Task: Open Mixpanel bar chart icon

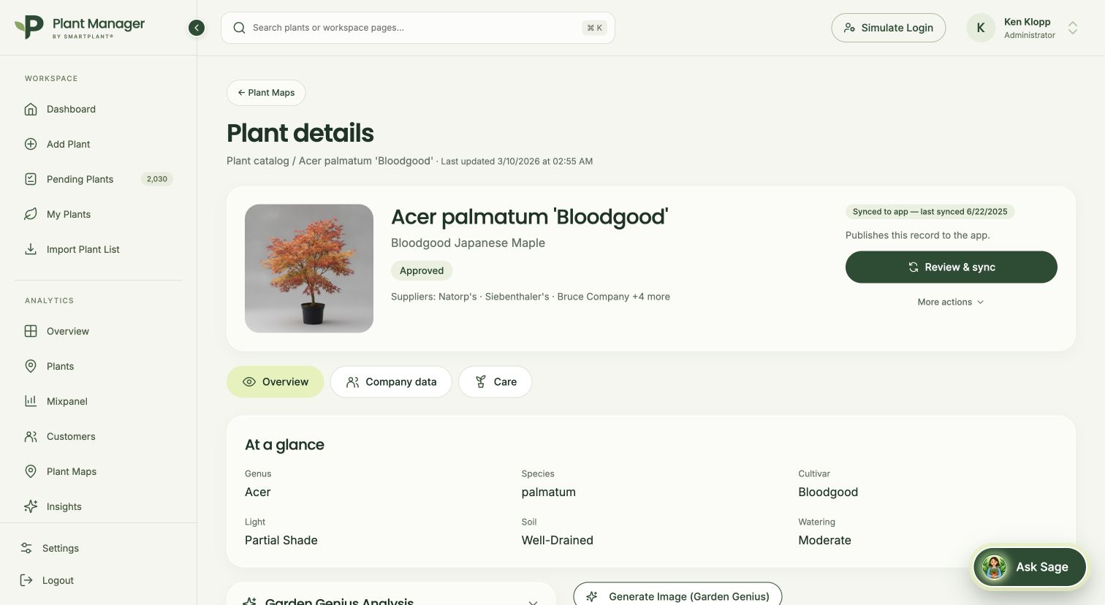Action: coord(31,401)
